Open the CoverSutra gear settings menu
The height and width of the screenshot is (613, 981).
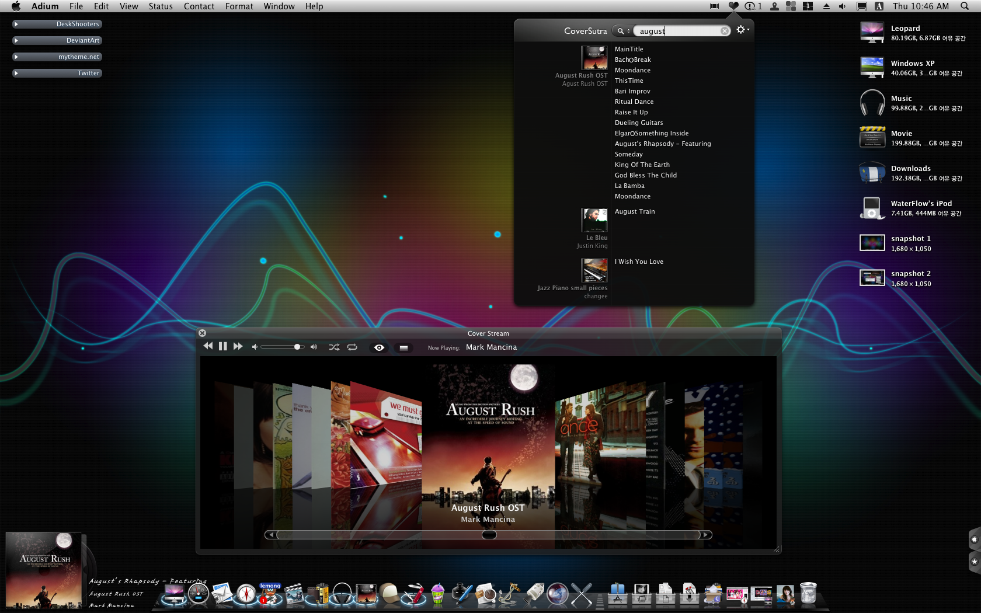[742, 30]
